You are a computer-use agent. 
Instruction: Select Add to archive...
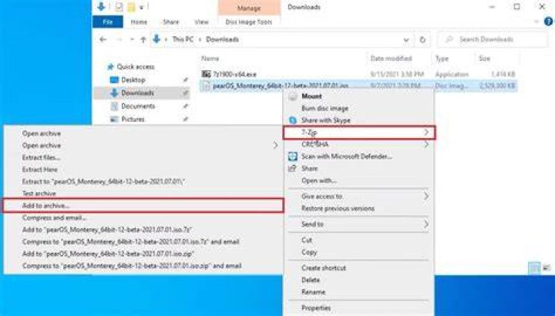click(143, 206)
